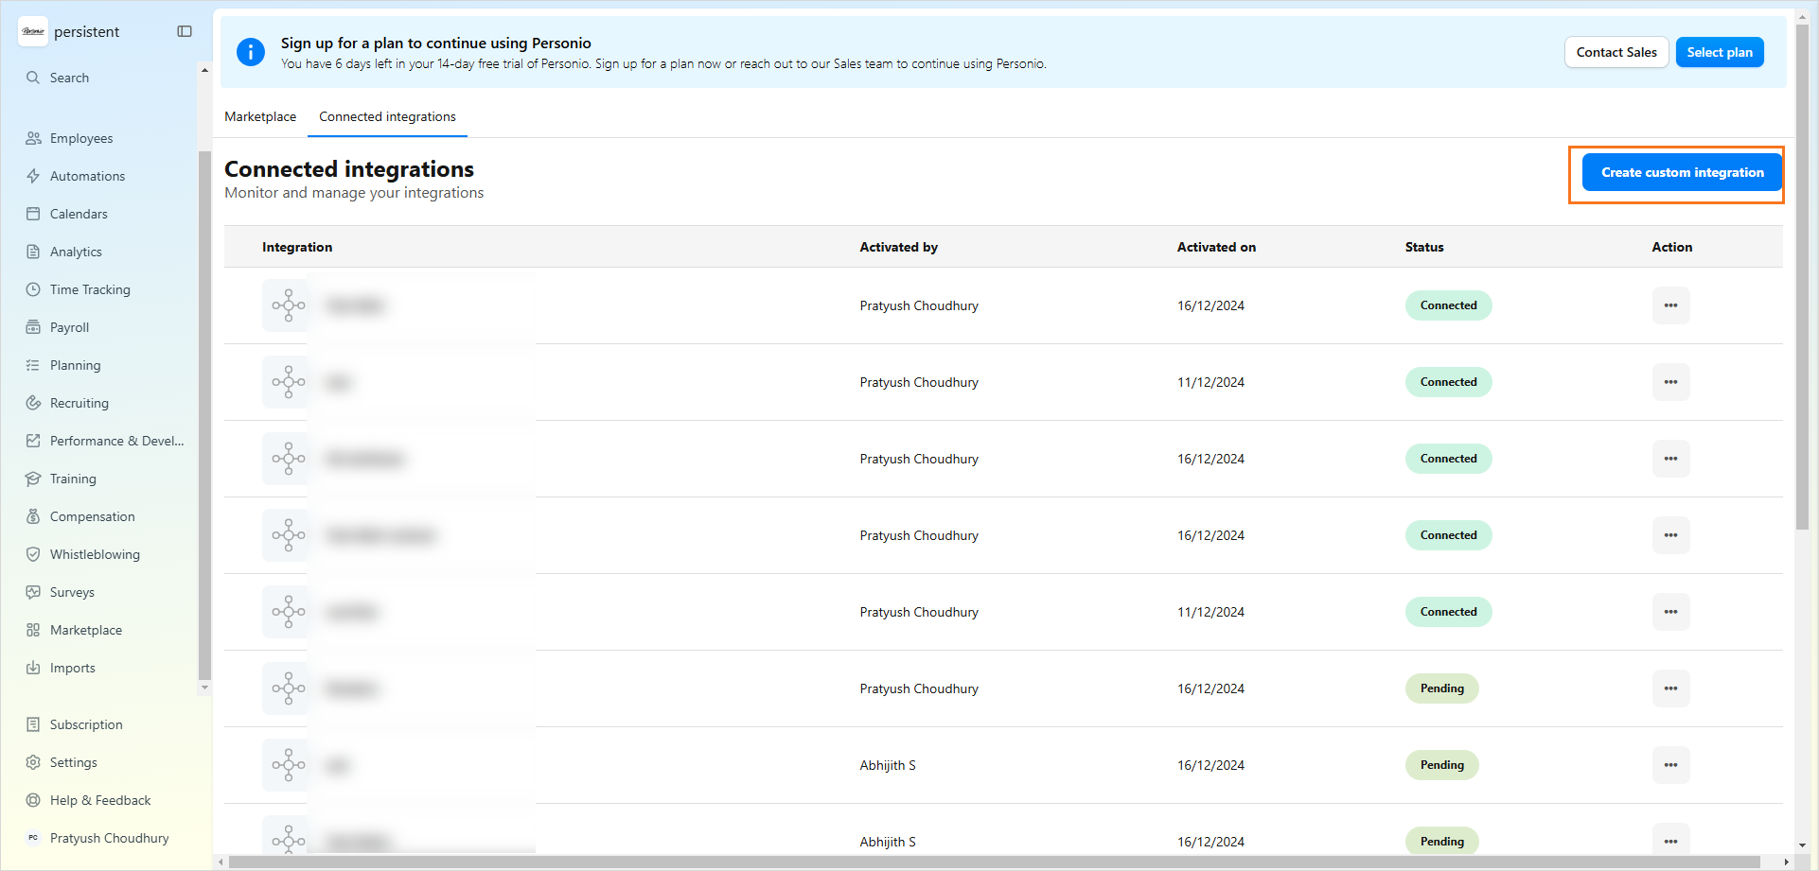Open Help & Feedback menu label
Viewport: 1819px width, 871px height.
pos(100,800)
